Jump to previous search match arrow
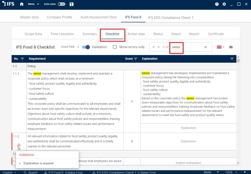Viewport: 251px width, 174px height. [x=153, y=47]
